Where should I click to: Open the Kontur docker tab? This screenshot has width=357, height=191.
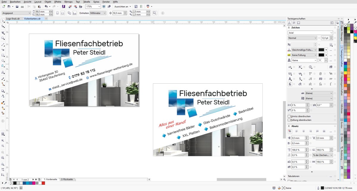point(342,123)
